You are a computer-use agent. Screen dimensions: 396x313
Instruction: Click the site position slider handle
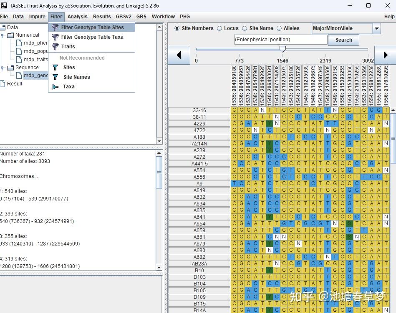pos(282,49)
